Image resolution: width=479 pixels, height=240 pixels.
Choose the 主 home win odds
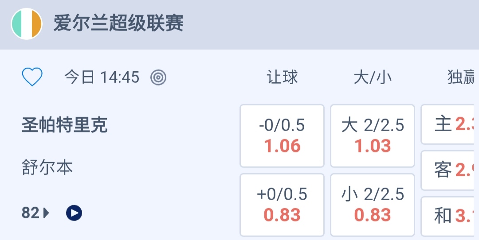(450, 124)
